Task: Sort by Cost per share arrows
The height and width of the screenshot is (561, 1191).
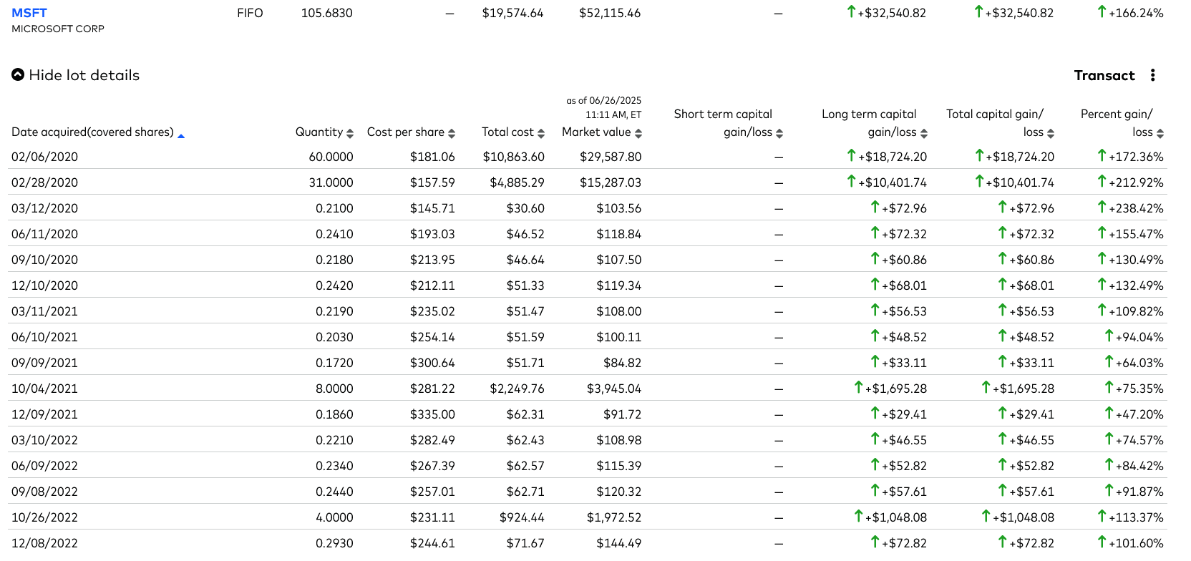Action: coord(452,133)
